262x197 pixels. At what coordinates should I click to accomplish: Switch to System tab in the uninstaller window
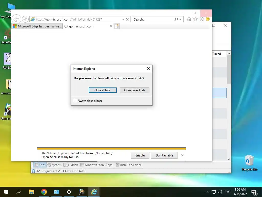tap(55, 165)
